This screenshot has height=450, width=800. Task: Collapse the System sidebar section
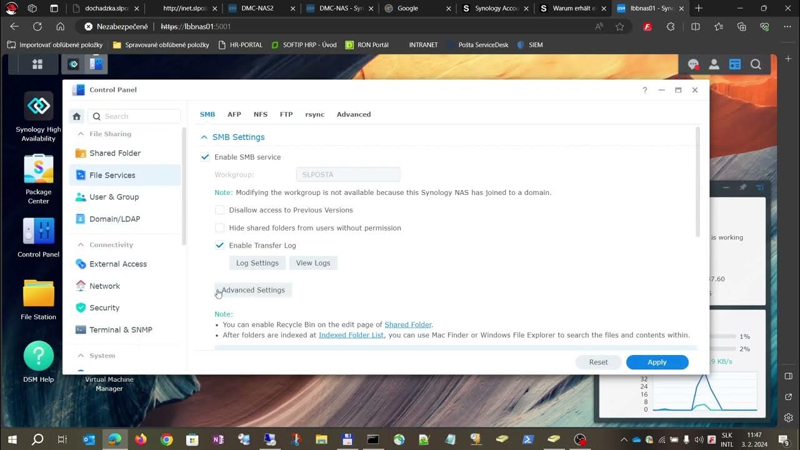[81, 355]
